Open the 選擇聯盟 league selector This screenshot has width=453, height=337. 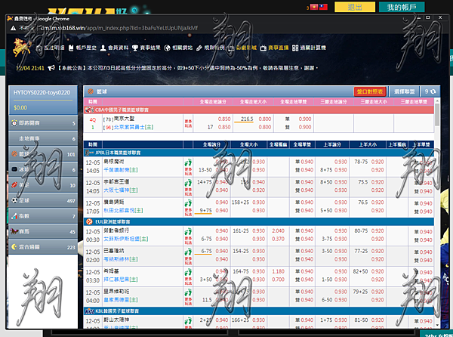(404, 91)
